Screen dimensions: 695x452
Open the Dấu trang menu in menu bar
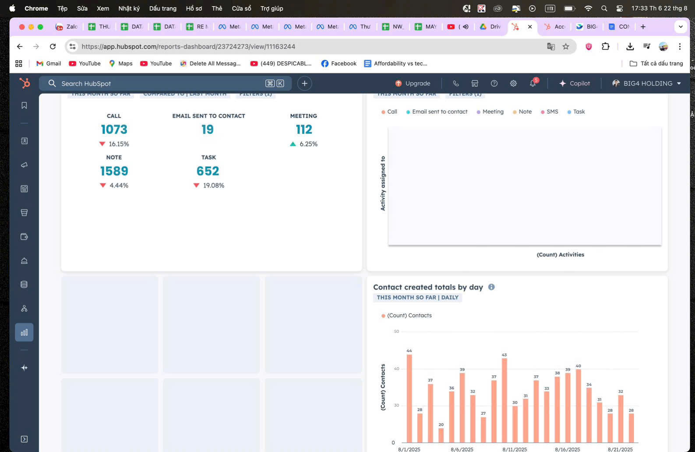click(162, 8)
